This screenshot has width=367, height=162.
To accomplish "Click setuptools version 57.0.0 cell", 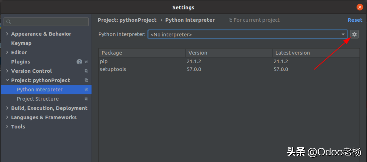I will 194,69.
